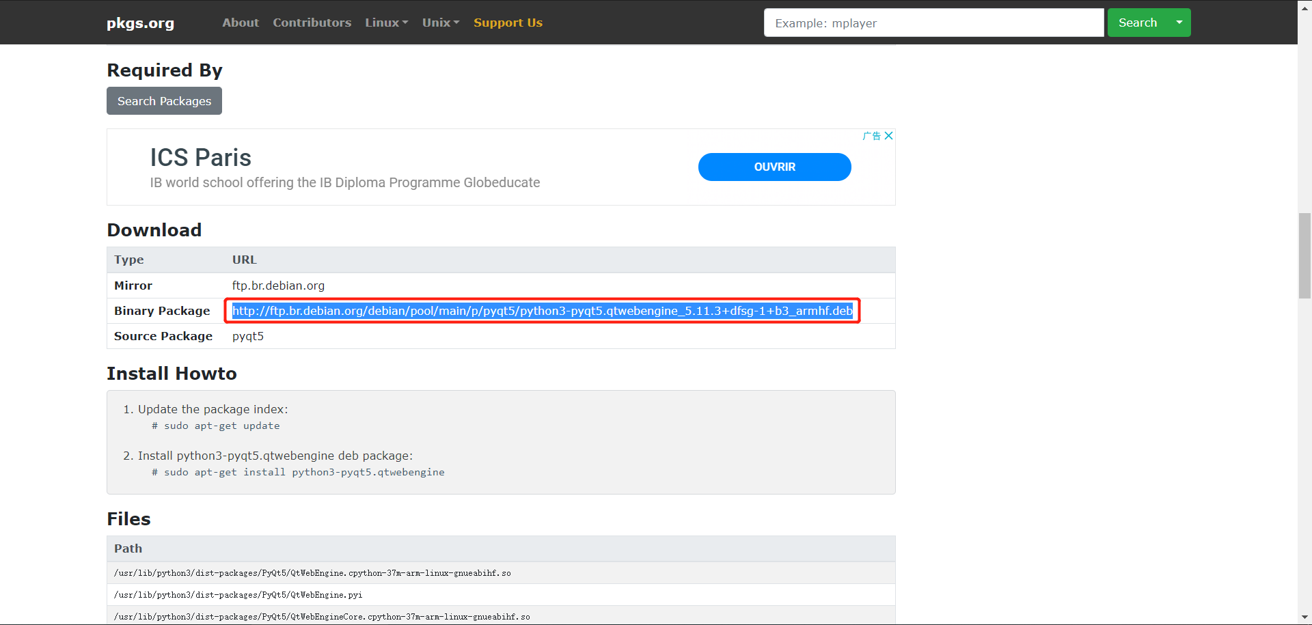1312x625 pixels.
Task: Open the Contributors page
Action: (312, 23)
